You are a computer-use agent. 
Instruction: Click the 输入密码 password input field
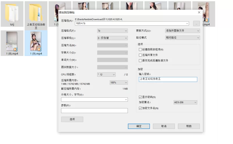(x=168, y=79)
